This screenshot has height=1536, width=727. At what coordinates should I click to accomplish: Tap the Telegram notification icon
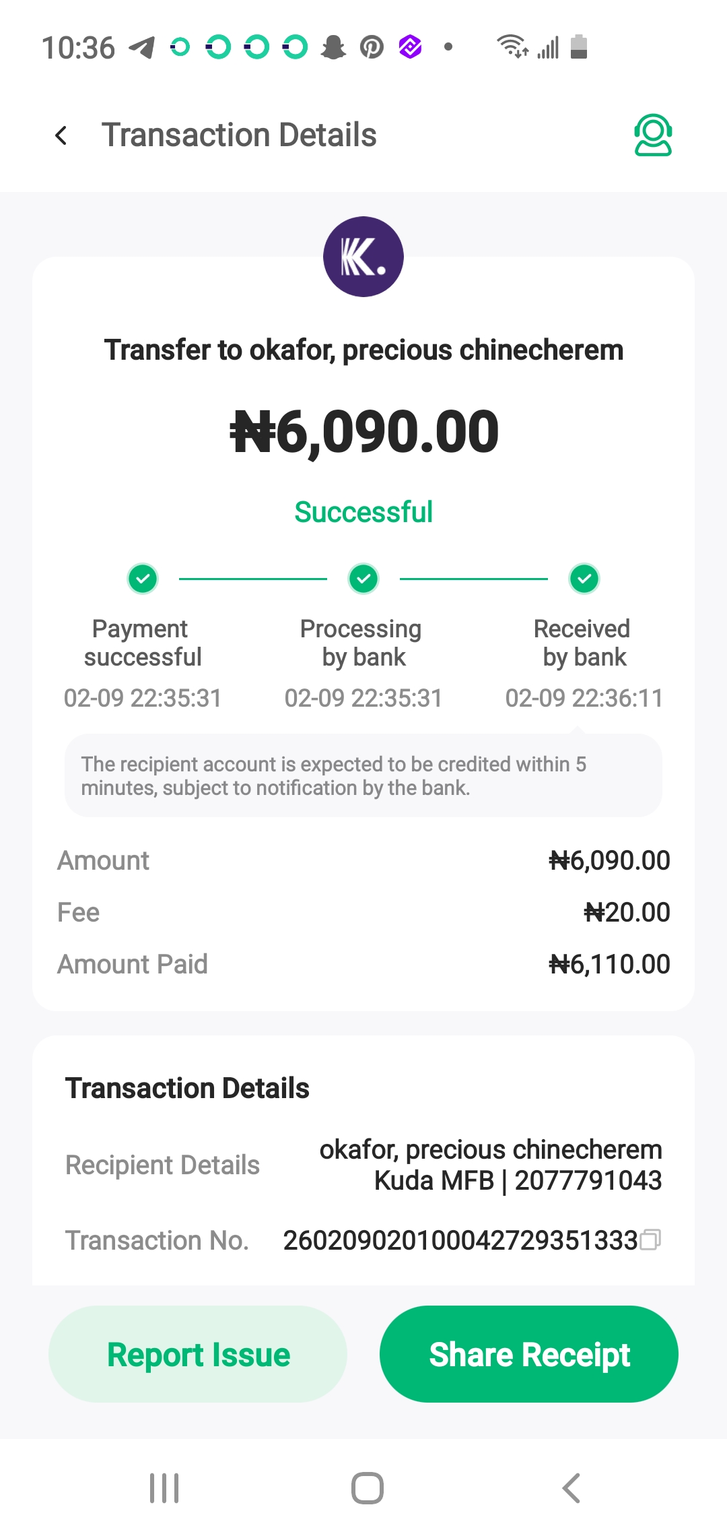click(x=142, y=48)
